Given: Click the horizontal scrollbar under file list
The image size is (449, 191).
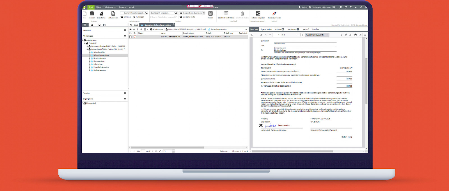Looking at the screenshot, I should click(x=167, y=147).
